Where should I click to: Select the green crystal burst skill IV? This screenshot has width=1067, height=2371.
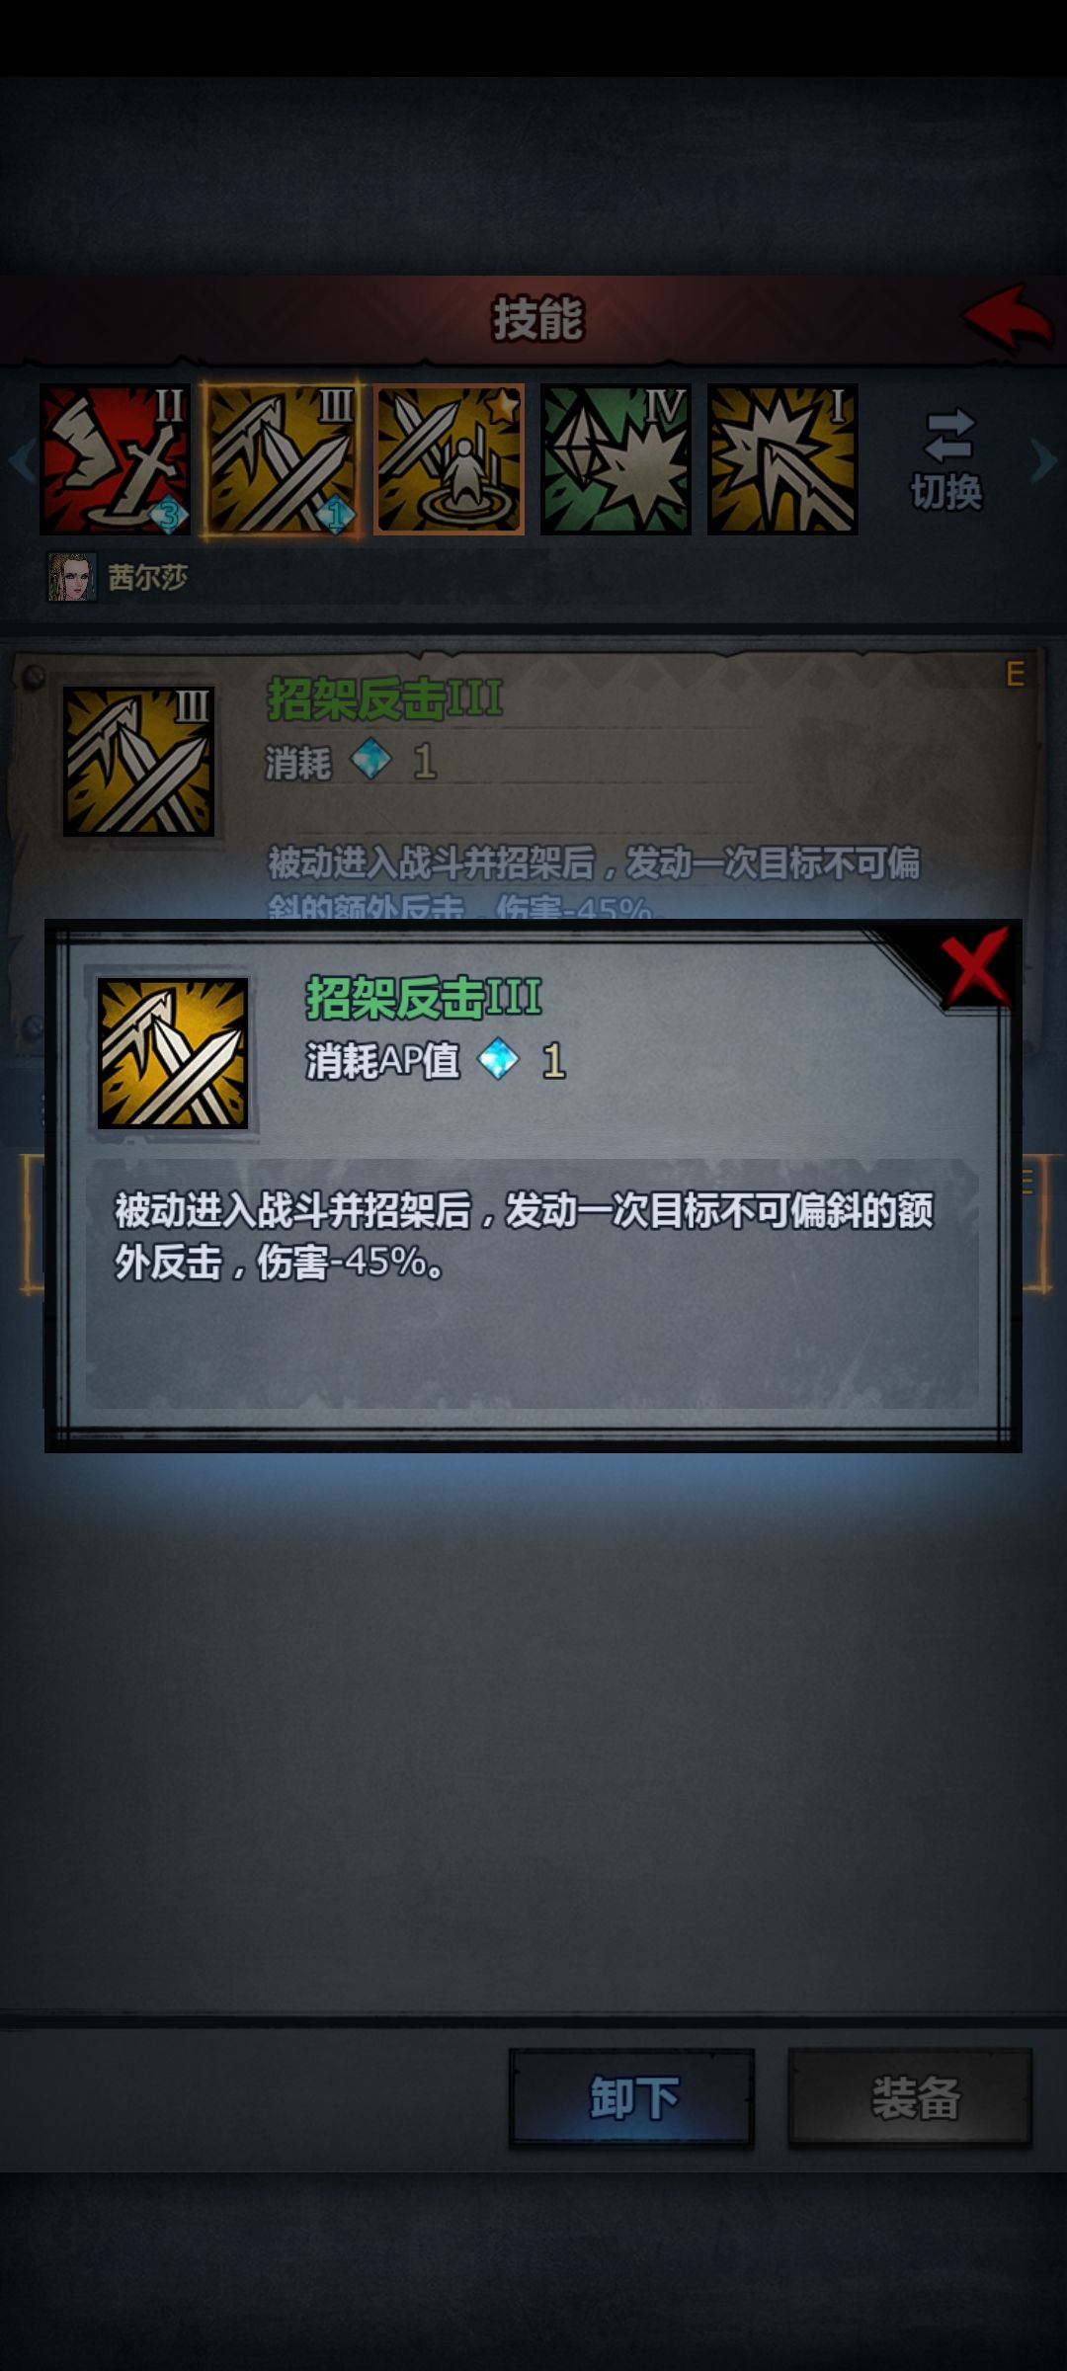pyautogui.click(x=616, y=459)
